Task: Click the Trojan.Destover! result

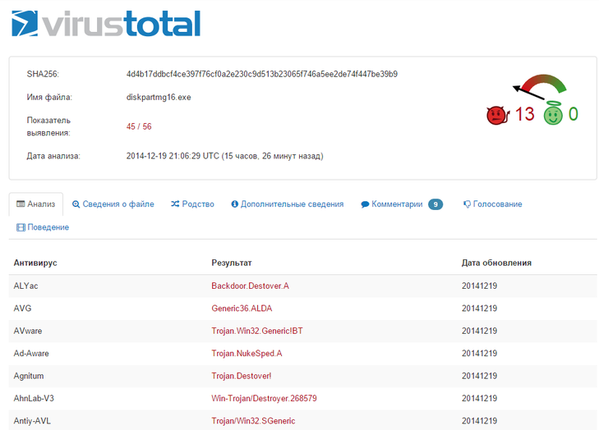Action: (x=242, y=376)
